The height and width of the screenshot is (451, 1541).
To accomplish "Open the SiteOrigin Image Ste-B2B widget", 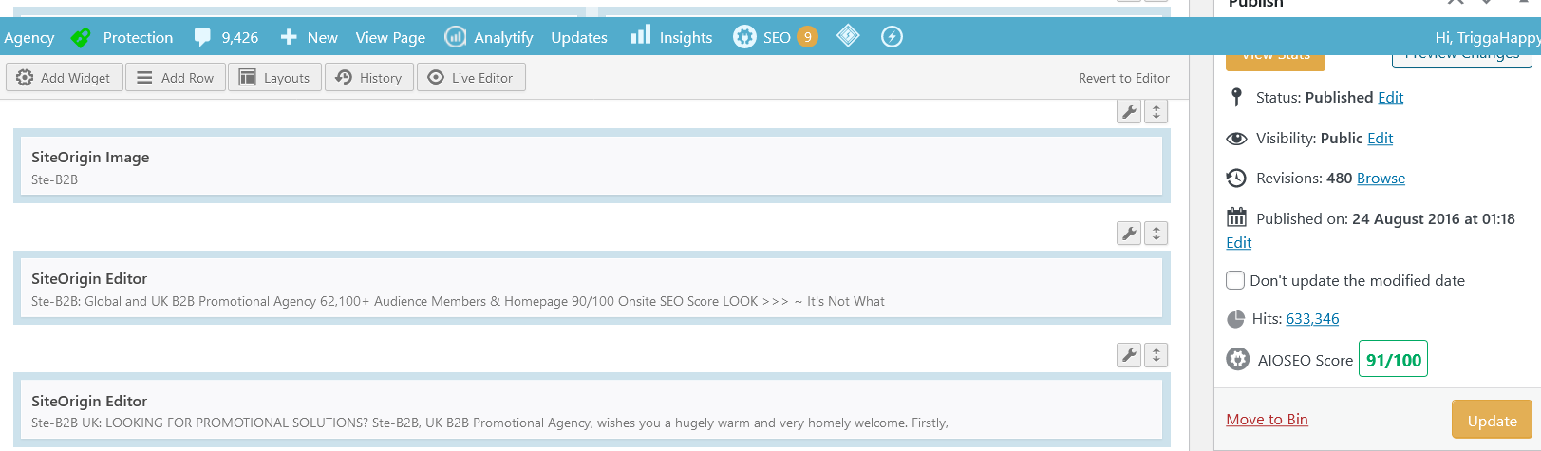I will pos(591,167).
